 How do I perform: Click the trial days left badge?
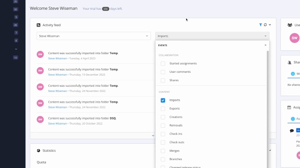pyautogui.click(x=105, y=9)
